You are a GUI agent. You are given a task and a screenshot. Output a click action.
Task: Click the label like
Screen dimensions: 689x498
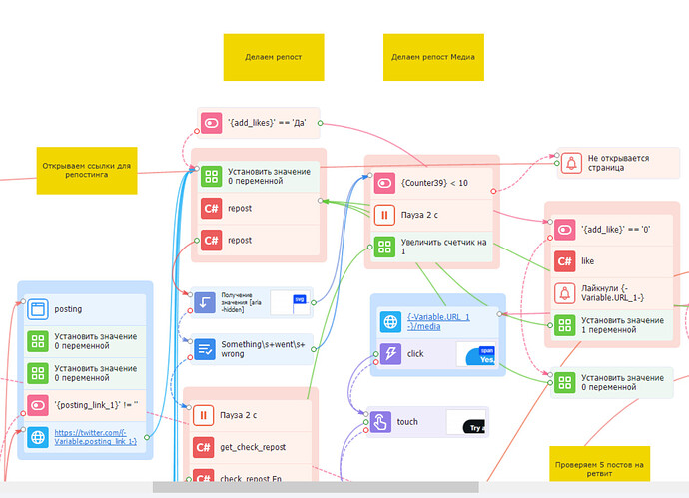click(x=587, y=261)
